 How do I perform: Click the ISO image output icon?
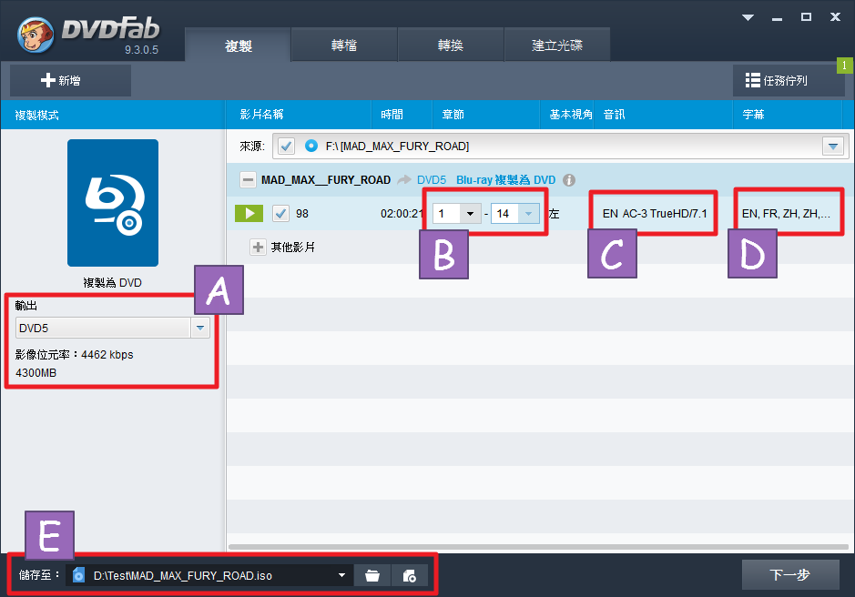(410, 575)
